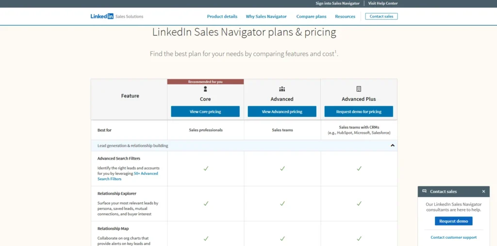Click Advanced Plus checkmark for Advanced Search Filters

pos(359,168)
